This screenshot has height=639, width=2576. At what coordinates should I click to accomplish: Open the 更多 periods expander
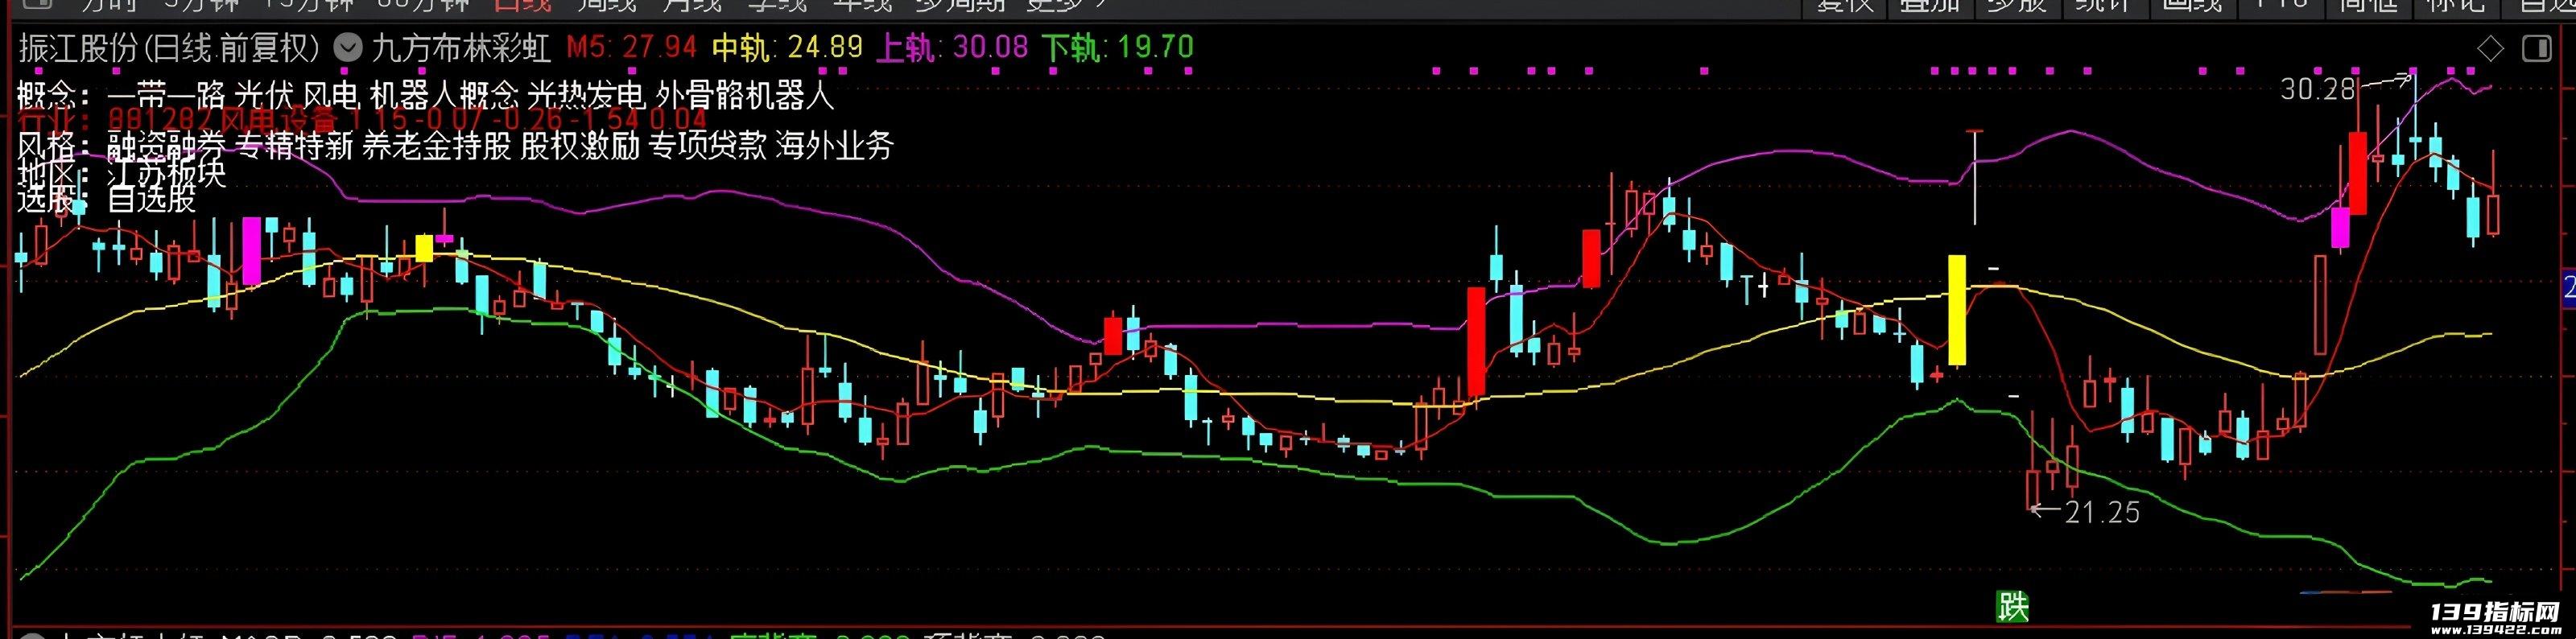pyautogui.click(x=1067, y=5)
